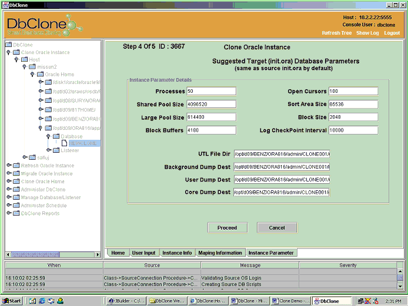Click the UTL File Dir field
This screenshot has width=408, height=306.
coord(282,154)
